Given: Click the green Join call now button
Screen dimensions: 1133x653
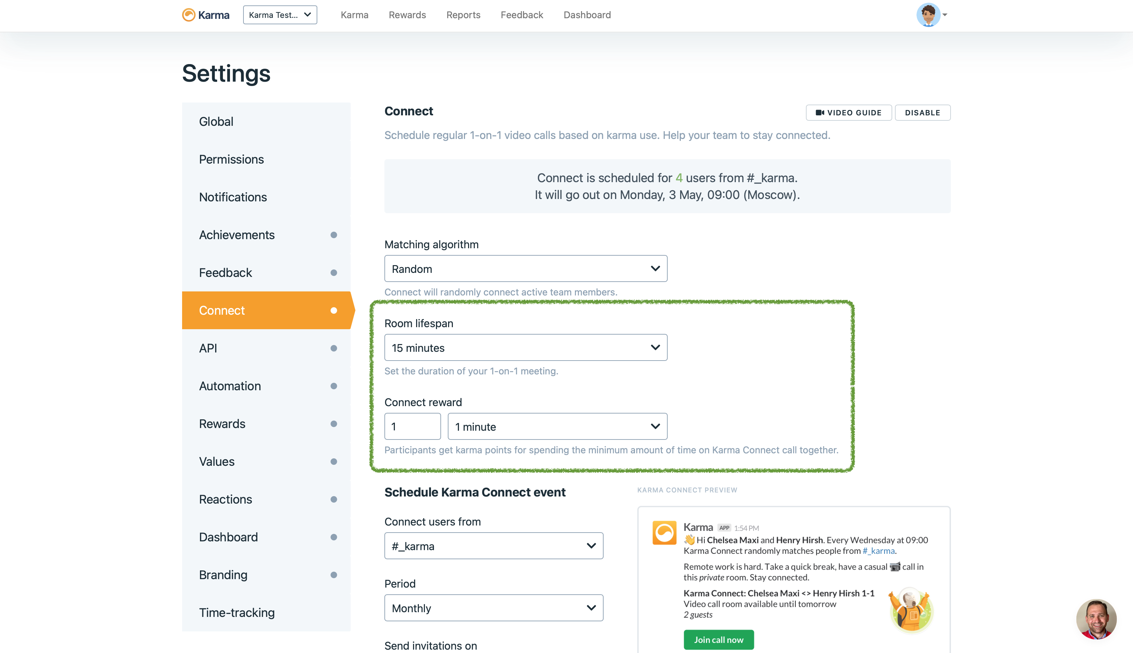Looking at the screenshot, I should 718,640.
